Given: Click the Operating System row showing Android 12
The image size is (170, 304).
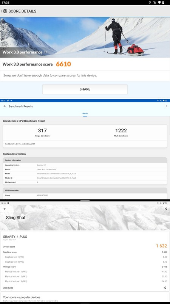Looking at the screenshot, I should [85, 165].
